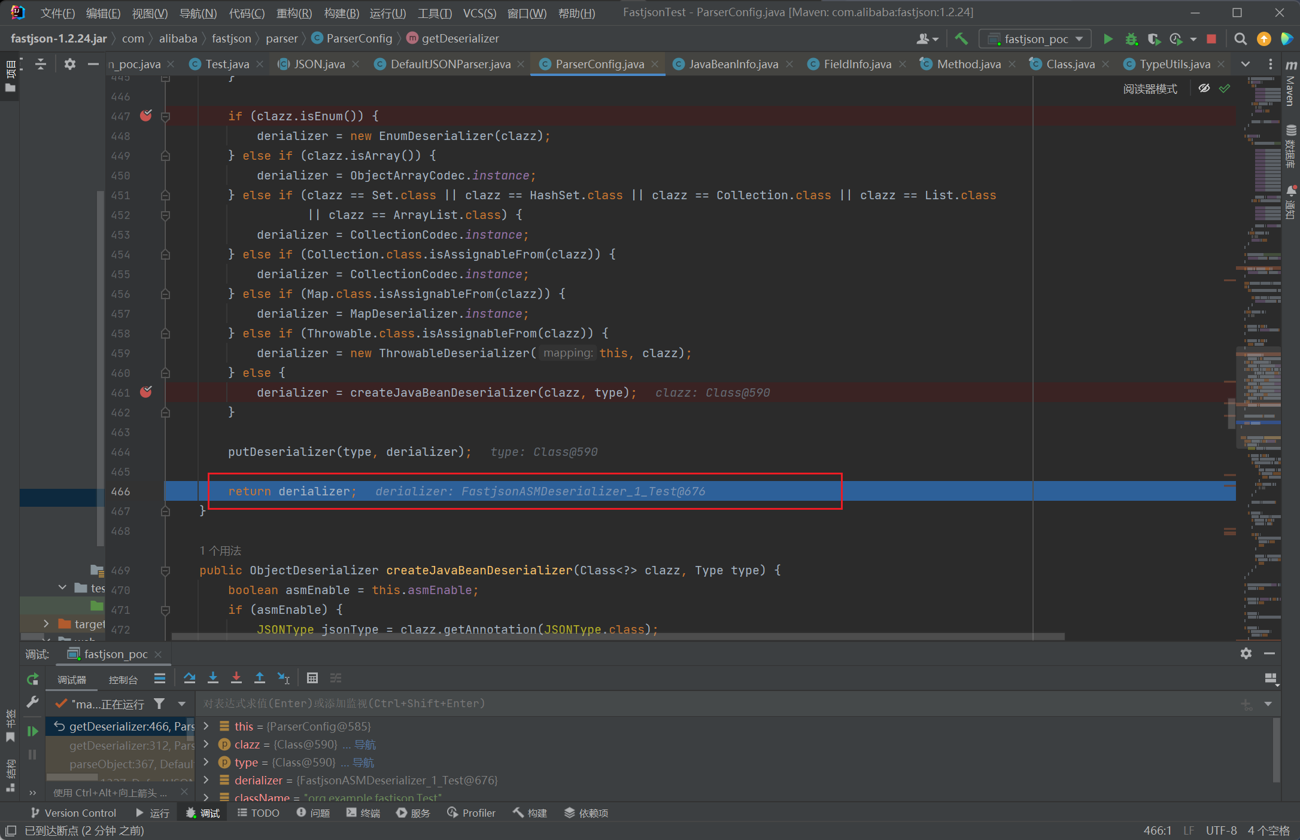Expand the derializer variable node

206,780
